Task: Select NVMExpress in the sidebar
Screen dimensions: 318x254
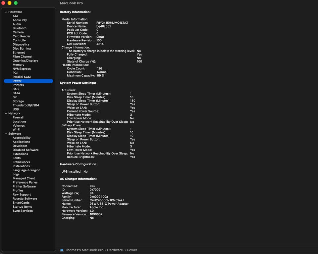Action: click(22, 69)
